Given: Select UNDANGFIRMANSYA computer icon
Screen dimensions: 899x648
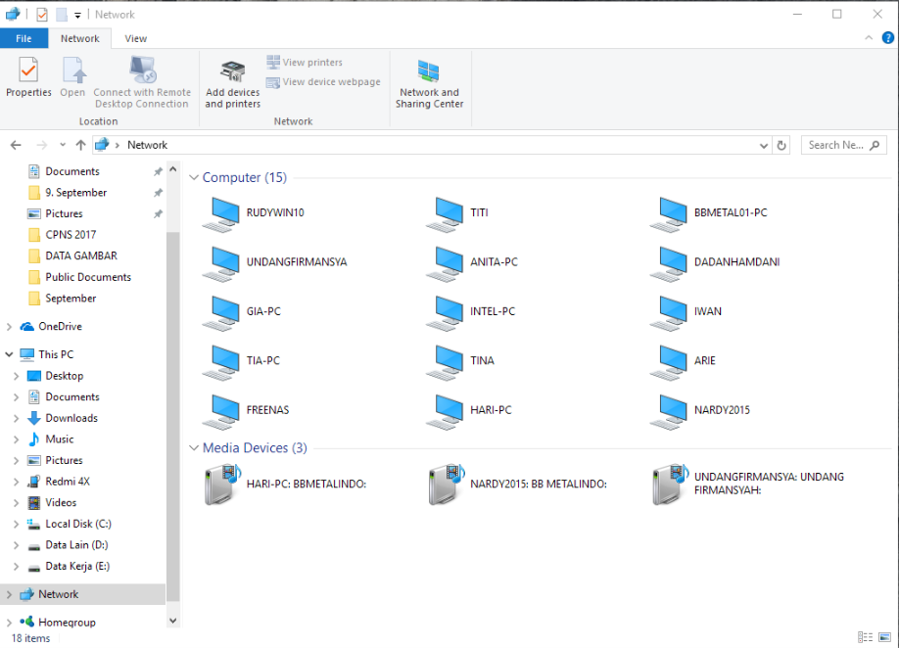Looking at the screenshot, I should tap(220, 264).
